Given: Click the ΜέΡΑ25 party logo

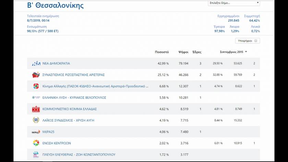Looking at the screenshot, I should 36,132.
